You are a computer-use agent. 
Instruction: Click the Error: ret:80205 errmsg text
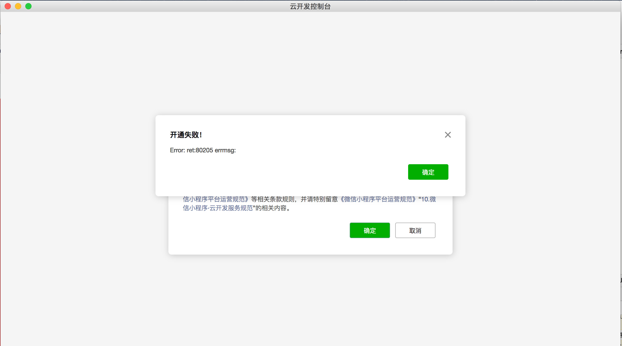[203, 150]
